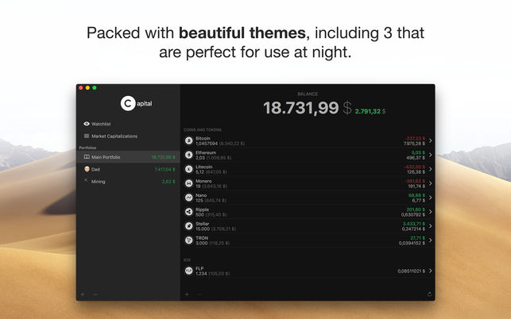Expand Litecoin row chevron
Screen dimensions: 511x319
[431, 169]
